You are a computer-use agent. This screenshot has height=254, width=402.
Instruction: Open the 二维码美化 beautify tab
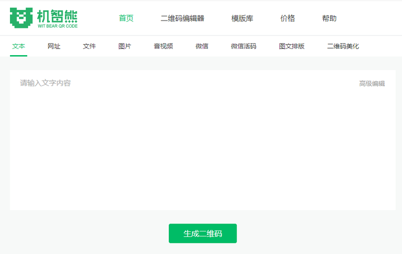pyautogui.click(x=343, y=46)
